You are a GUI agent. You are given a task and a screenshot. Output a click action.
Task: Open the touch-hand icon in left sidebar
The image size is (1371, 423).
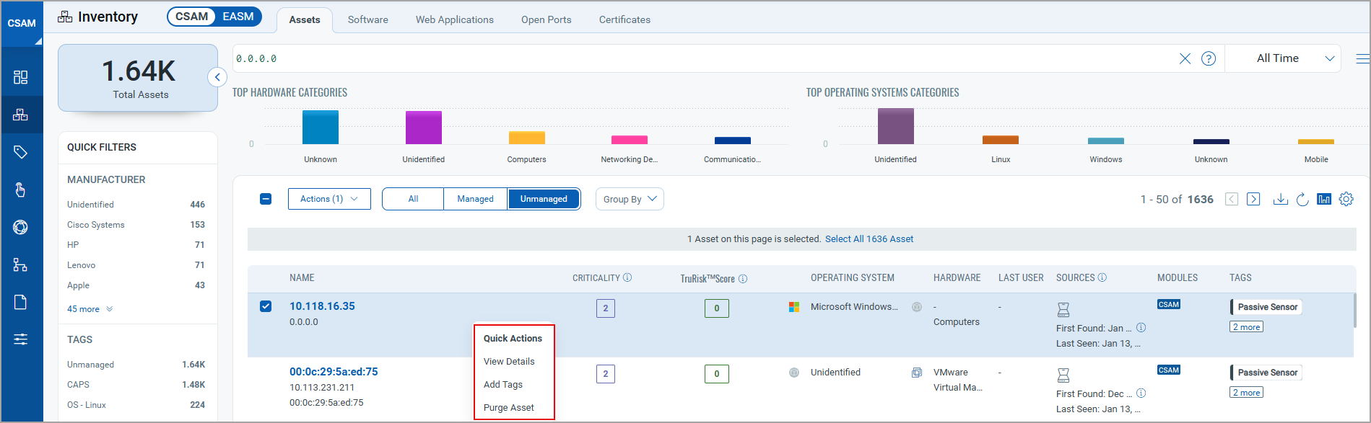point(21,190)
